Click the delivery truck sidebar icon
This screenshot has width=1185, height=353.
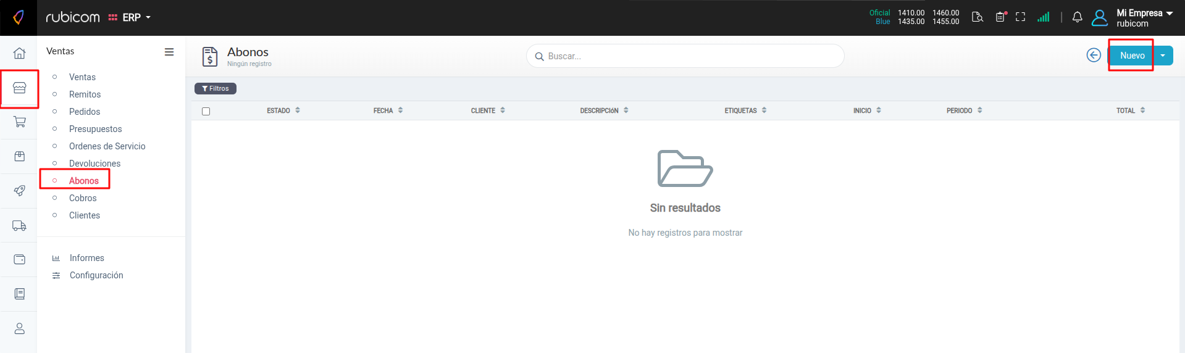point(19,225)
